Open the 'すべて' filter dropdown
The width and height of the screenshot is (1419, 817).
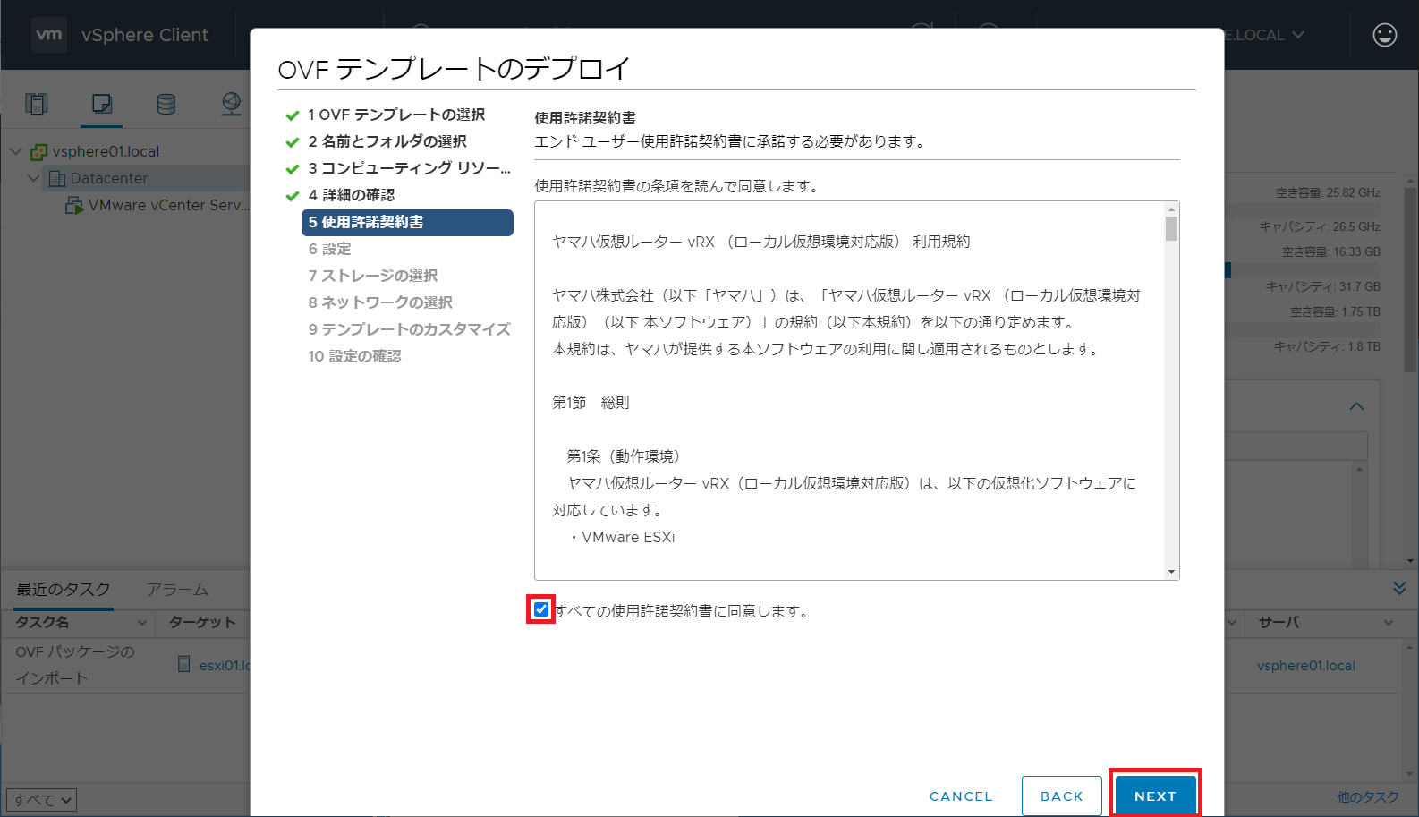tap(41, 799)
